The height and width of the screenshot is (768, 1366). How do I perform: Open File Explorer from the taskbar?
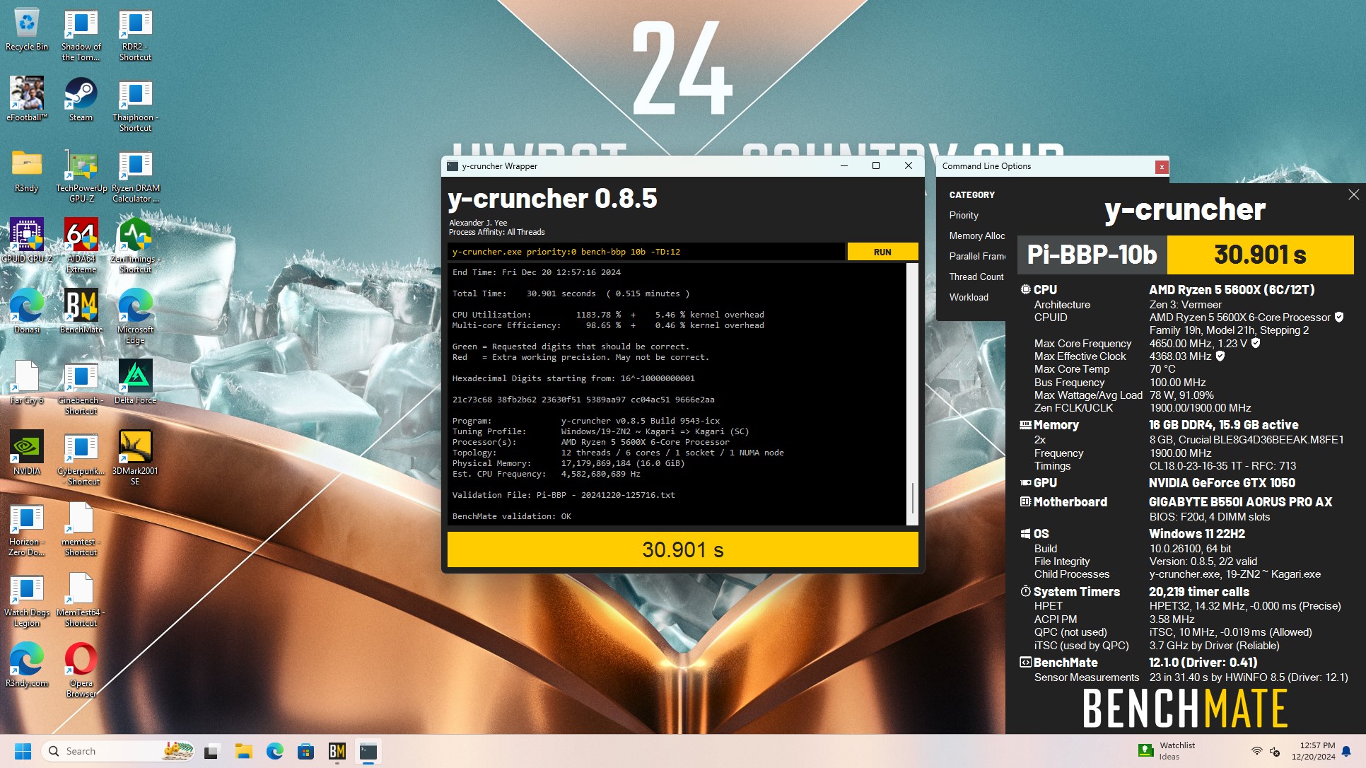(x=243, y=751)
